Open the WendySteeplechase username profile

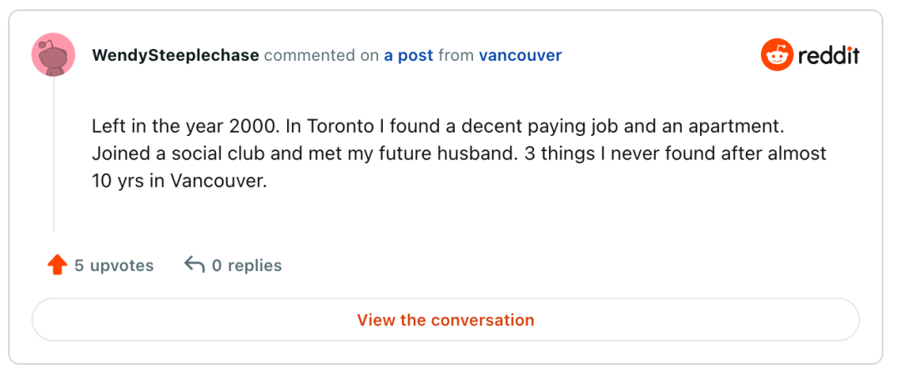coord(175,56)
